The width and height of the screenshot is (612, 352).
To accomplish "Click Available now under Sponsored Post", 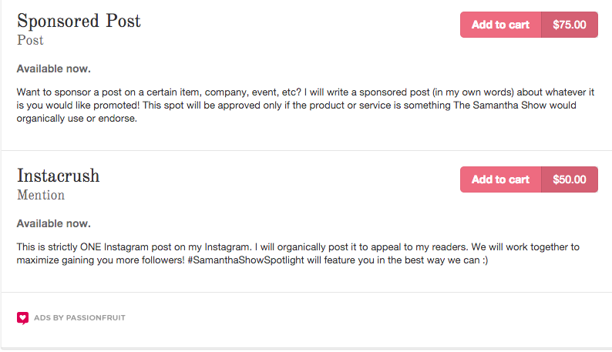I will coord(53,69).
